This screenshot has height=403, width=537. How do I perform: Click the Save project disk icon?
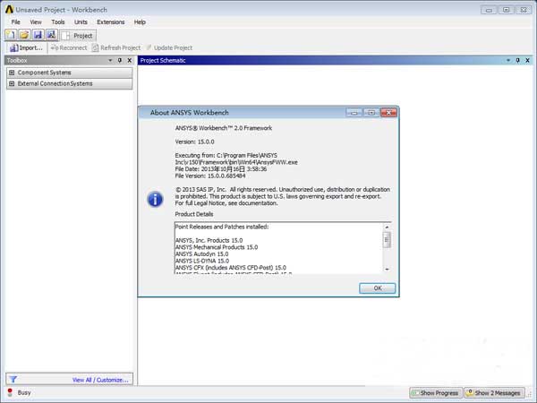[38, 35]
